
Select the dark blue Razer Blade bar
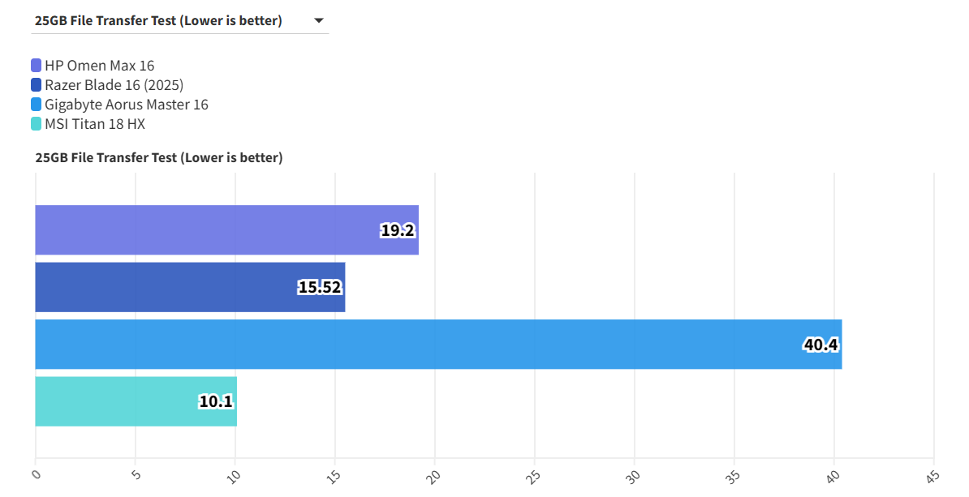click(162, 287)
